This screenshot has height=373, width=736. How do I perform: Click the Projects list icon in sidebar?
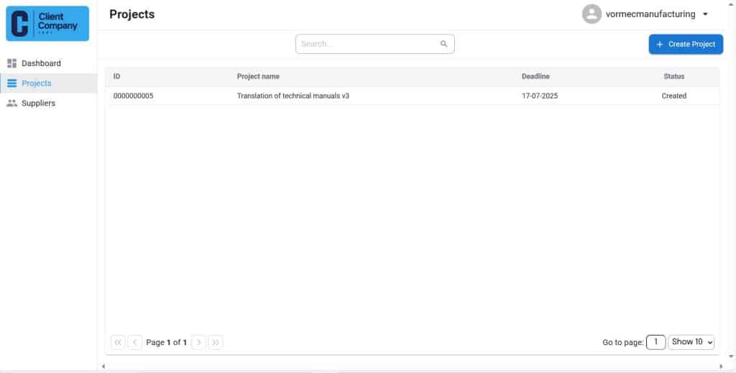coord(11,83)
